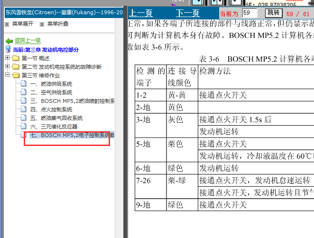The image size is (314, 238).
Task: Expand the 第二节 发动机电控系统的故障诊断 node
Action: (x=8, y=66)
